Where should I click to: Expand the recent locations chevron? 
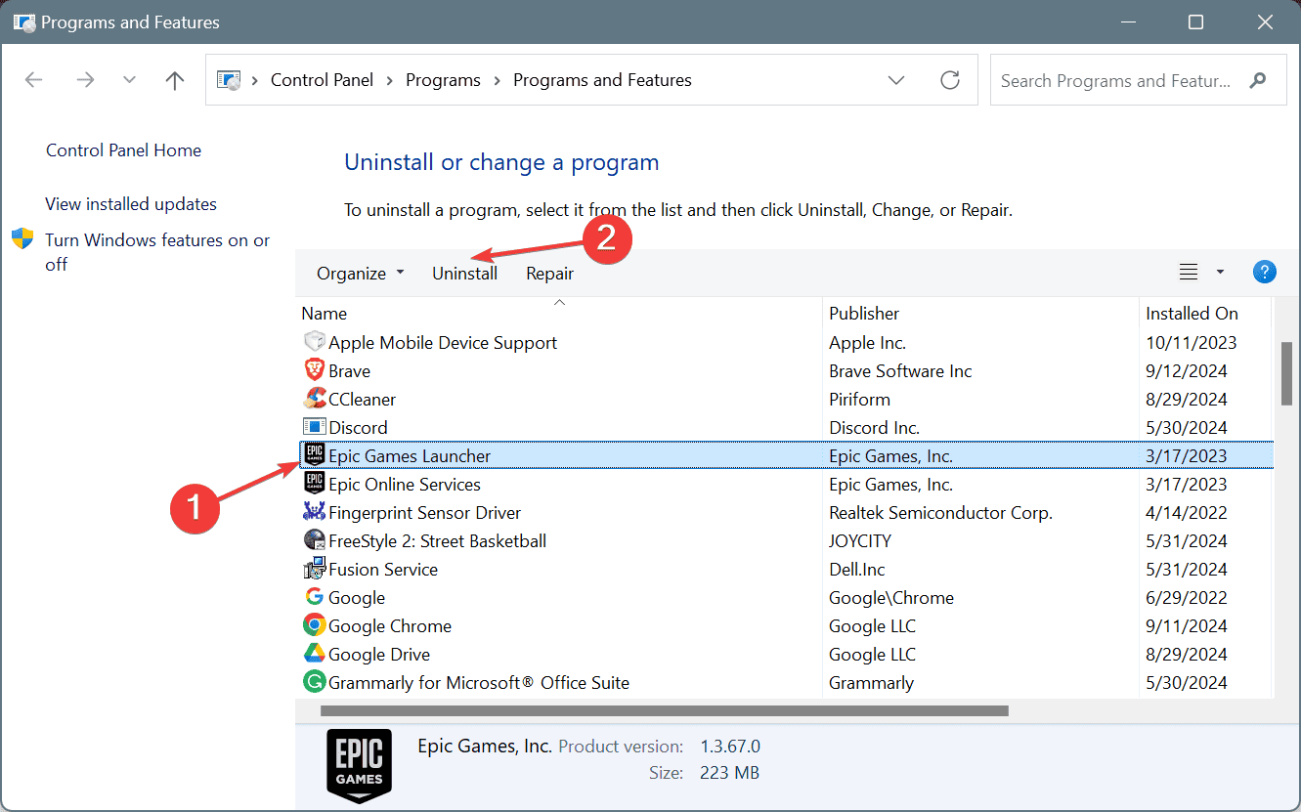pos(130,80)
